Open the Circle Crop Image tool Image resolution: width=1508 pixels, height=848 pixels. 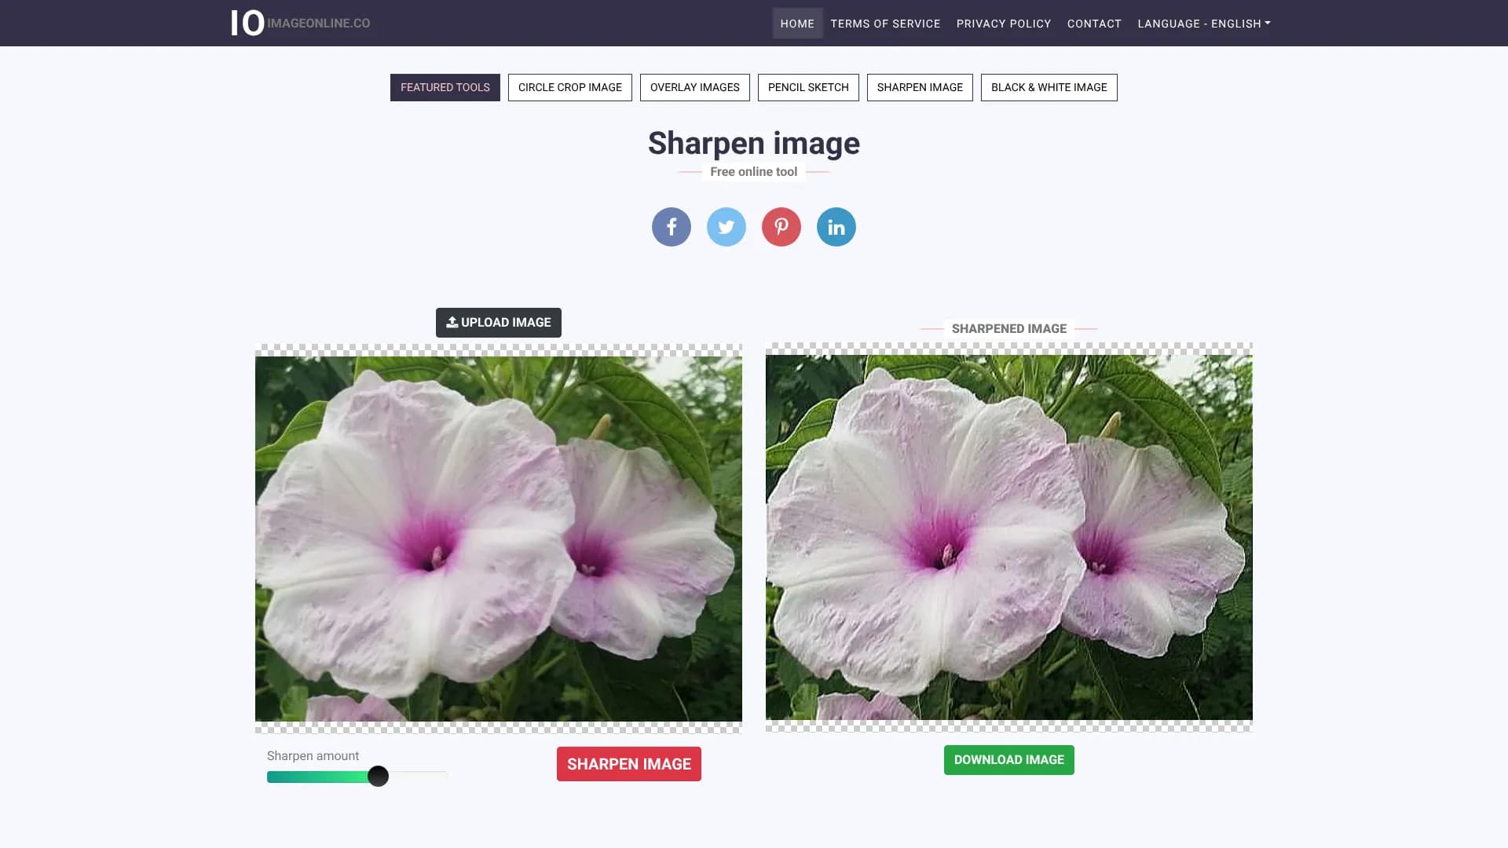(569, 87)
